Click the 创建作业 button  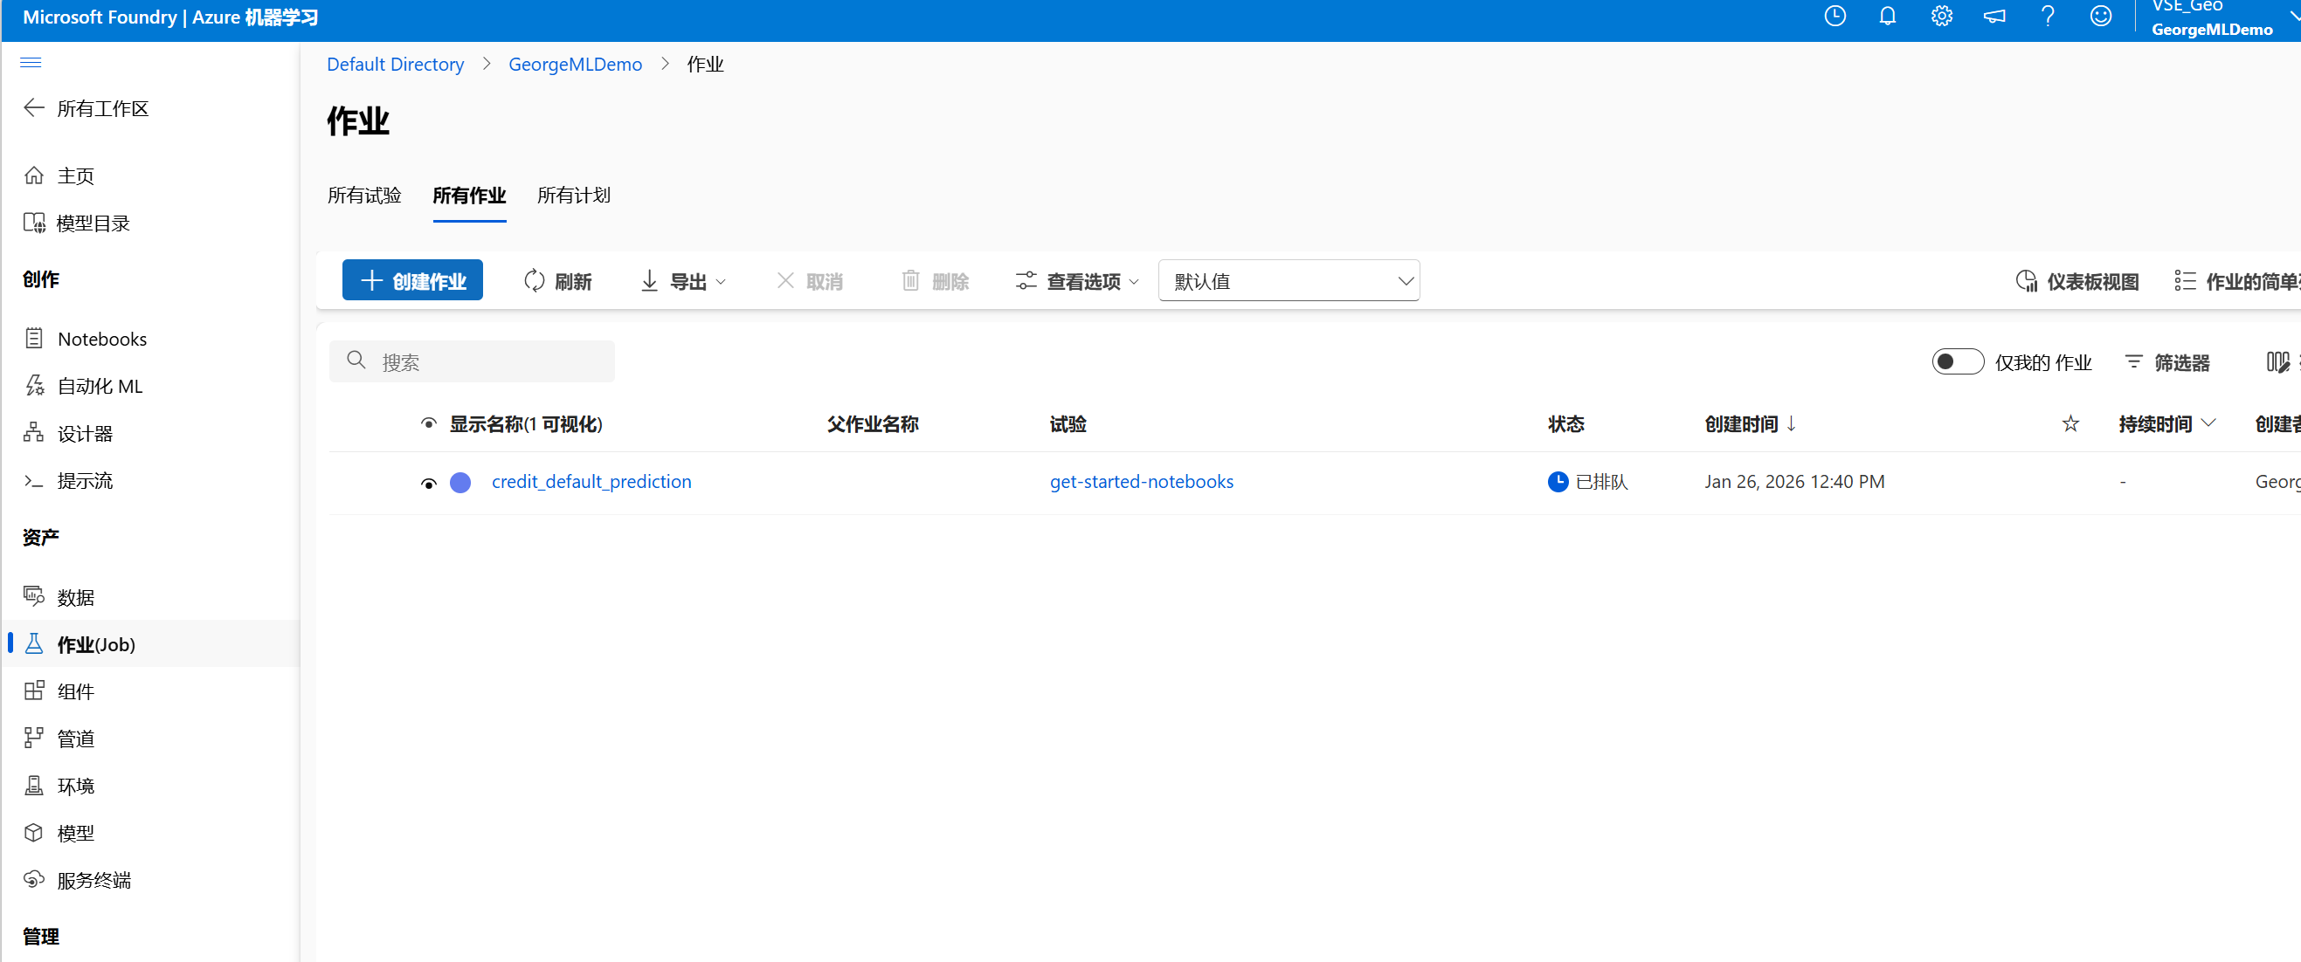point(412,281)
